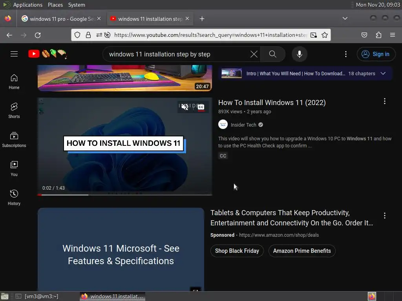
Task: Click the CC badge under the video description
Action: 223,156
